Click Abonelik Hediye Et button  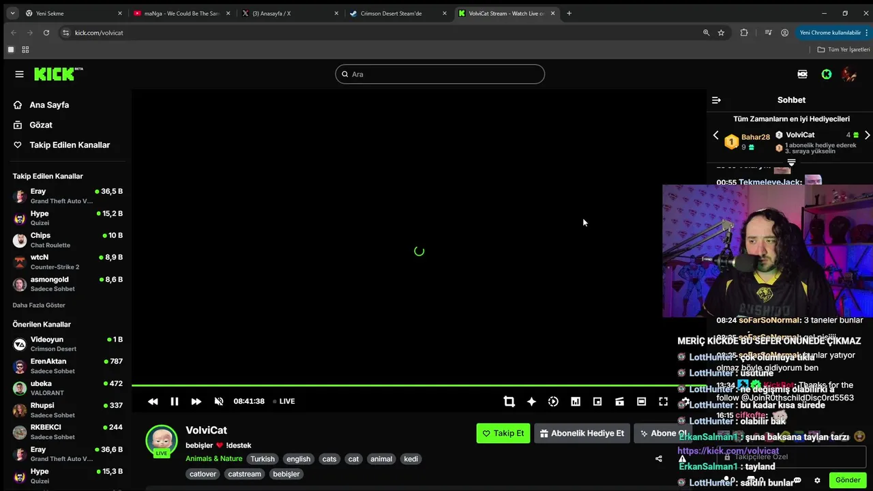(582, 433)
